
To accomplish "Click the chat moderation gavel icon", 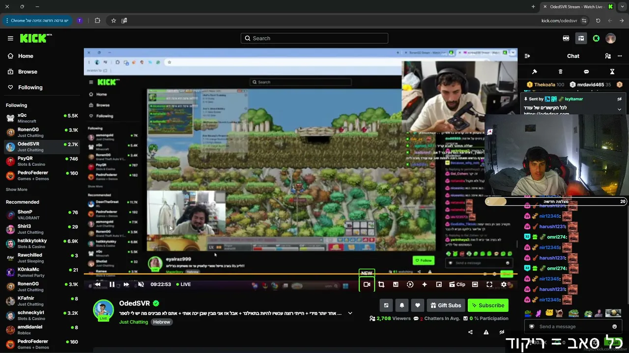I will click(535, 72).
